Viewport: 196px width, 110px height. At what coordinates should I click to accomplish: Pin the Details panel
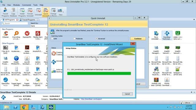(191, 92)
